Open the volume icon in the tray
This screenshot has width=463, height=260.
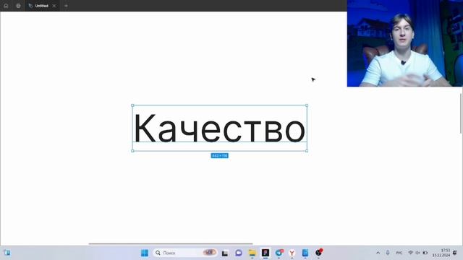click(418, 253)
